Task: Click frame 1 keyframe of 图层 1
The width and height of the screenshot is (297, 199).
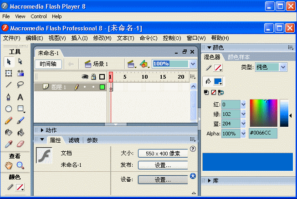Action: [x=111, y=87]
